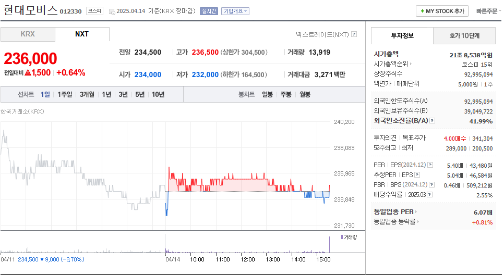This screenshot has width=504, height=275.
Task: Toggle the 실시간 real-time button
Action: point(209,11)
